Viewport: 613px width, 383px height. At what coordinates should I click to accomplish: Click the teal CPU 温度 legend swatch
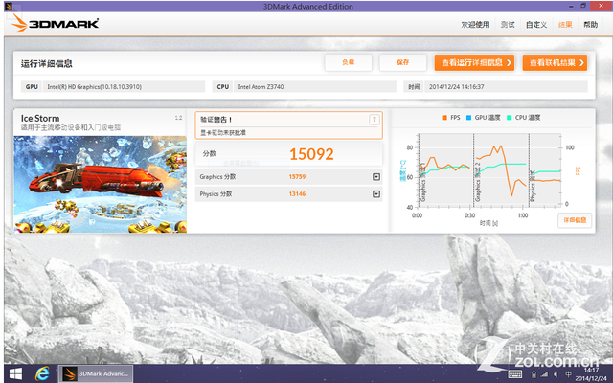(509, 118)
